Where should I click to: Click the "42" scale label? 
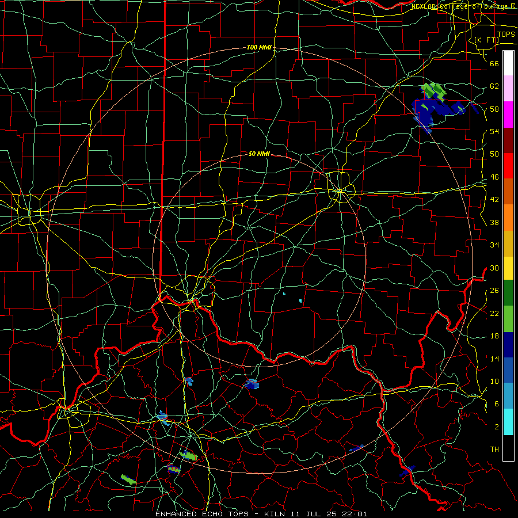494,200
